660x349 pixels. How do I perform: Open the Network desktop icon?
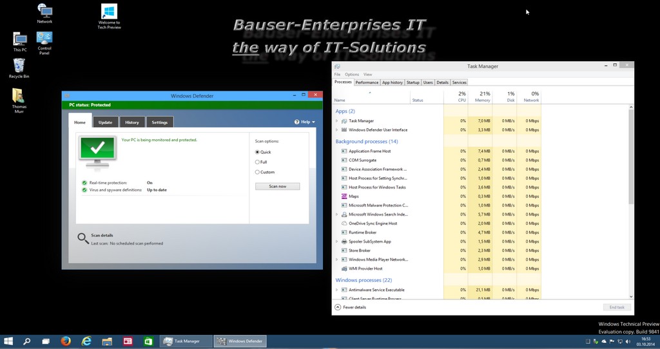(44, 14)
